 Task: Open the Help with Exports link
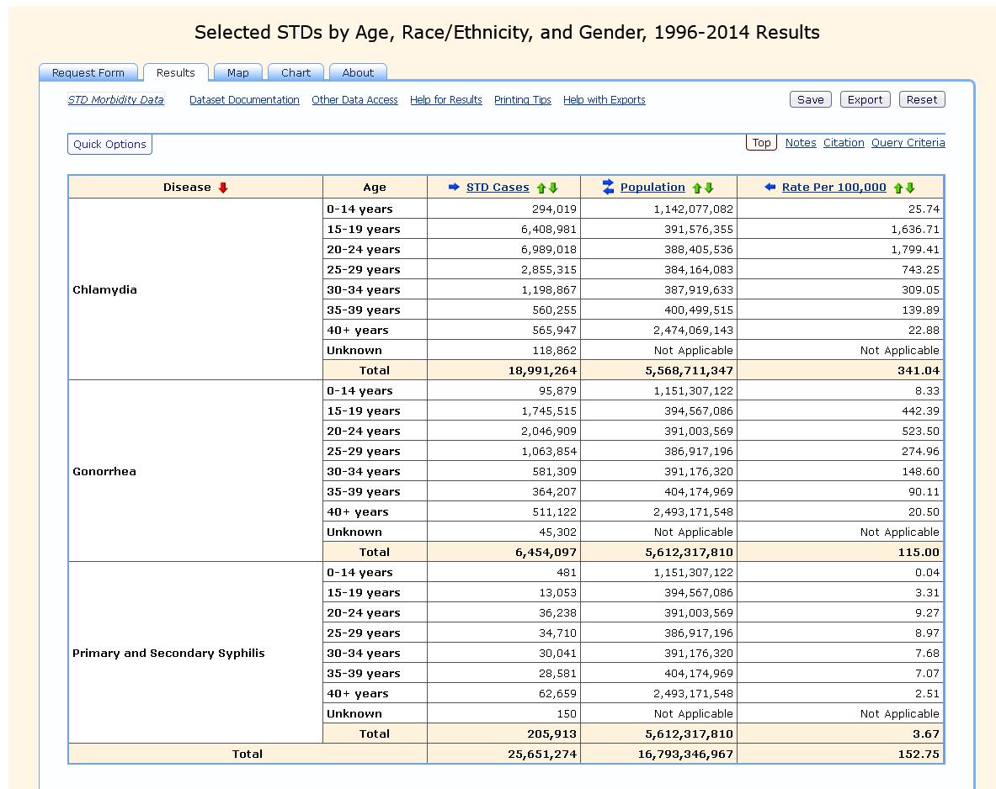604,100
